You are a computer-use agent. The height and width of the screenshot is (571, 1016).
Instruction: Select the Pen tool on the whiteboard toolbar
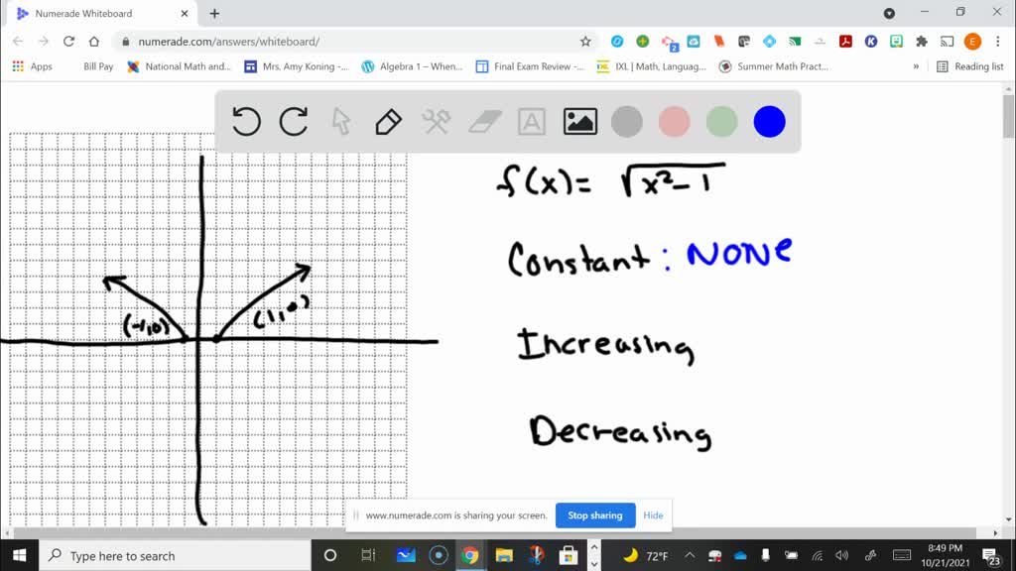(387, 121)
